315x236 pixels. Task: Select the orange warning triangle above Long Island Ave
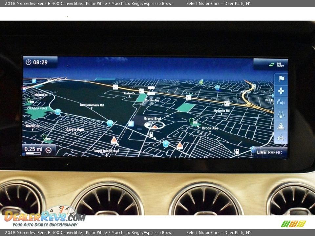click(x=114, y=140)
